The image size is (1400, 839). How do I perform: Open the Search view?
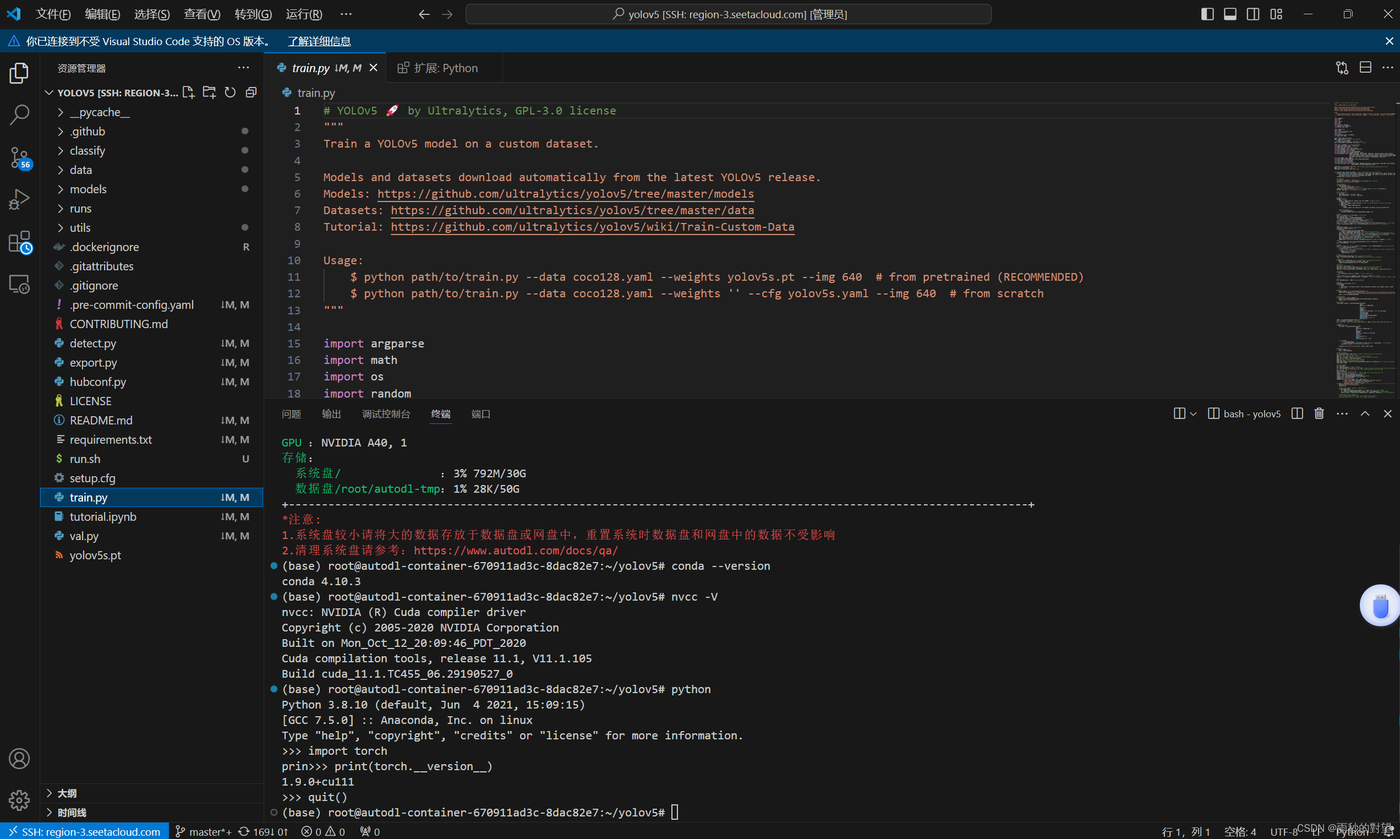click(20, 115)
